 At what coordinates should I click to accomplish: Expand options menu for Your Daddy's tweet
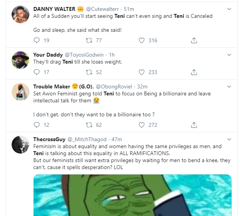tap(229, 55)
